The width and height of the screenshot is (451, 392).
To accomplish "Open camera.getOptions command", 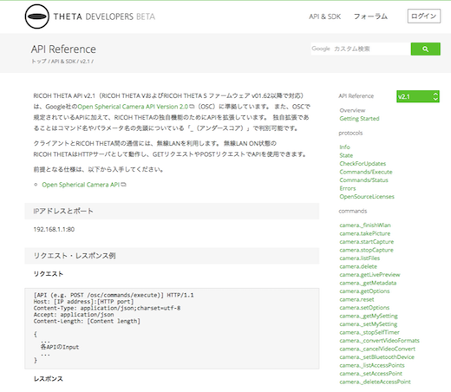I will [x=364, y=291].
